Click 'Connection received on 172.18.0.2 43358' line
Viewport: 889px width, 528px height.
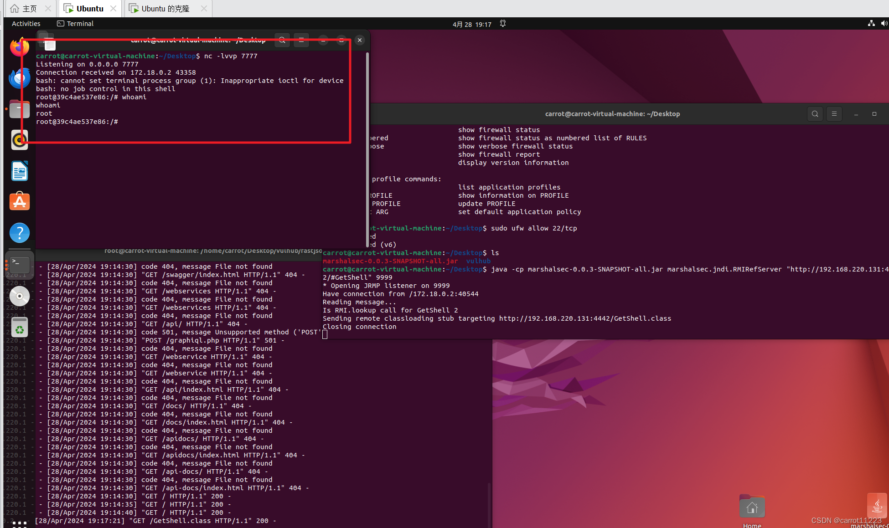pos(116,72)
